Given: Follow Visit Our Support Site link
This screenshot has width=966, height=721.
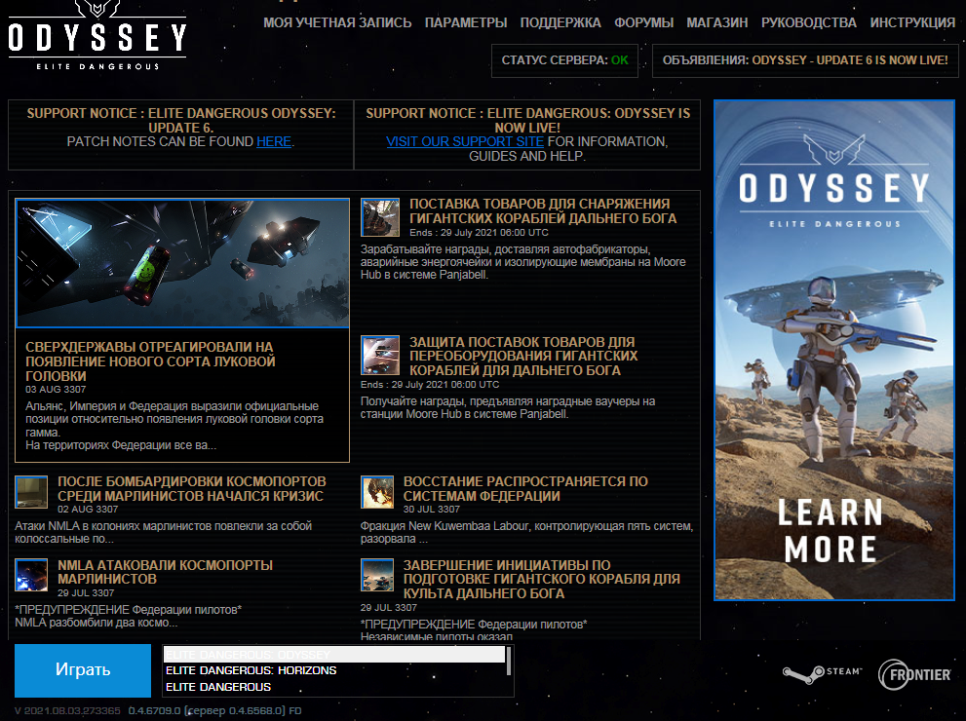Looking at the screenshot, I should point(465,141).
